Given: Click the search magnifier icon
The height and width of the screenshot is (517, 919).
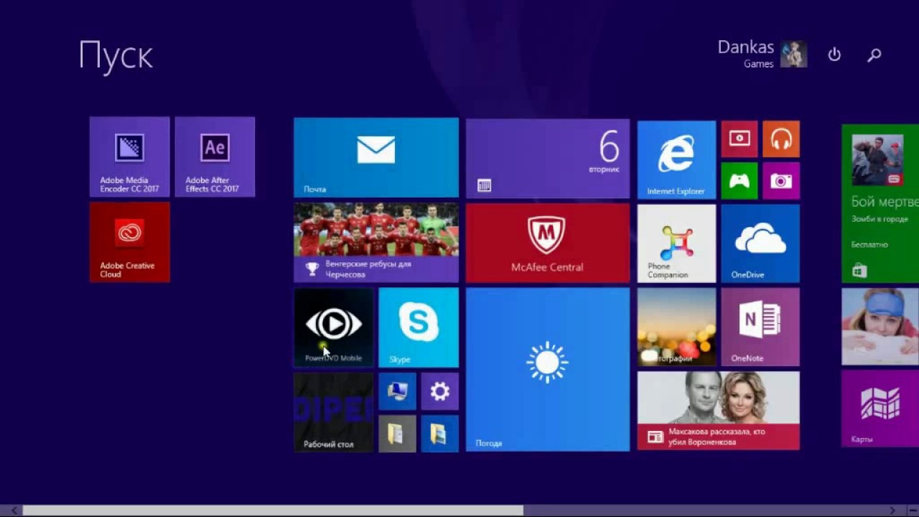Looking at the screenshot, I should tap(874, 55).
